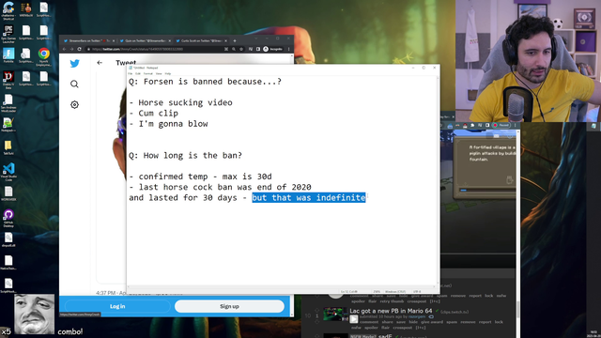Click the Record button in background browser

(501, 125)
